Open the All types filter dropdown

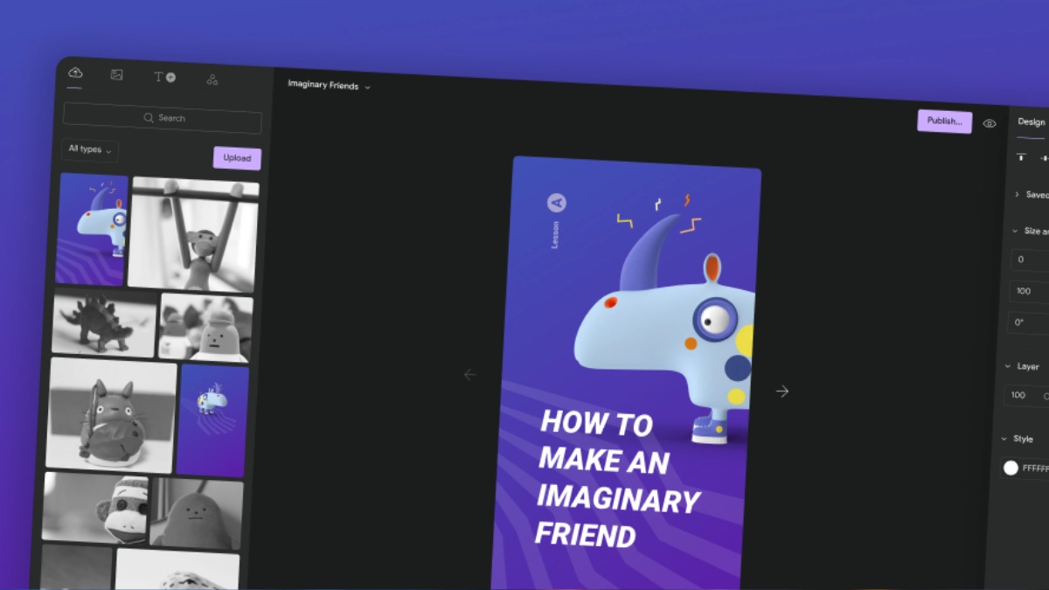(x=90, y=149)
